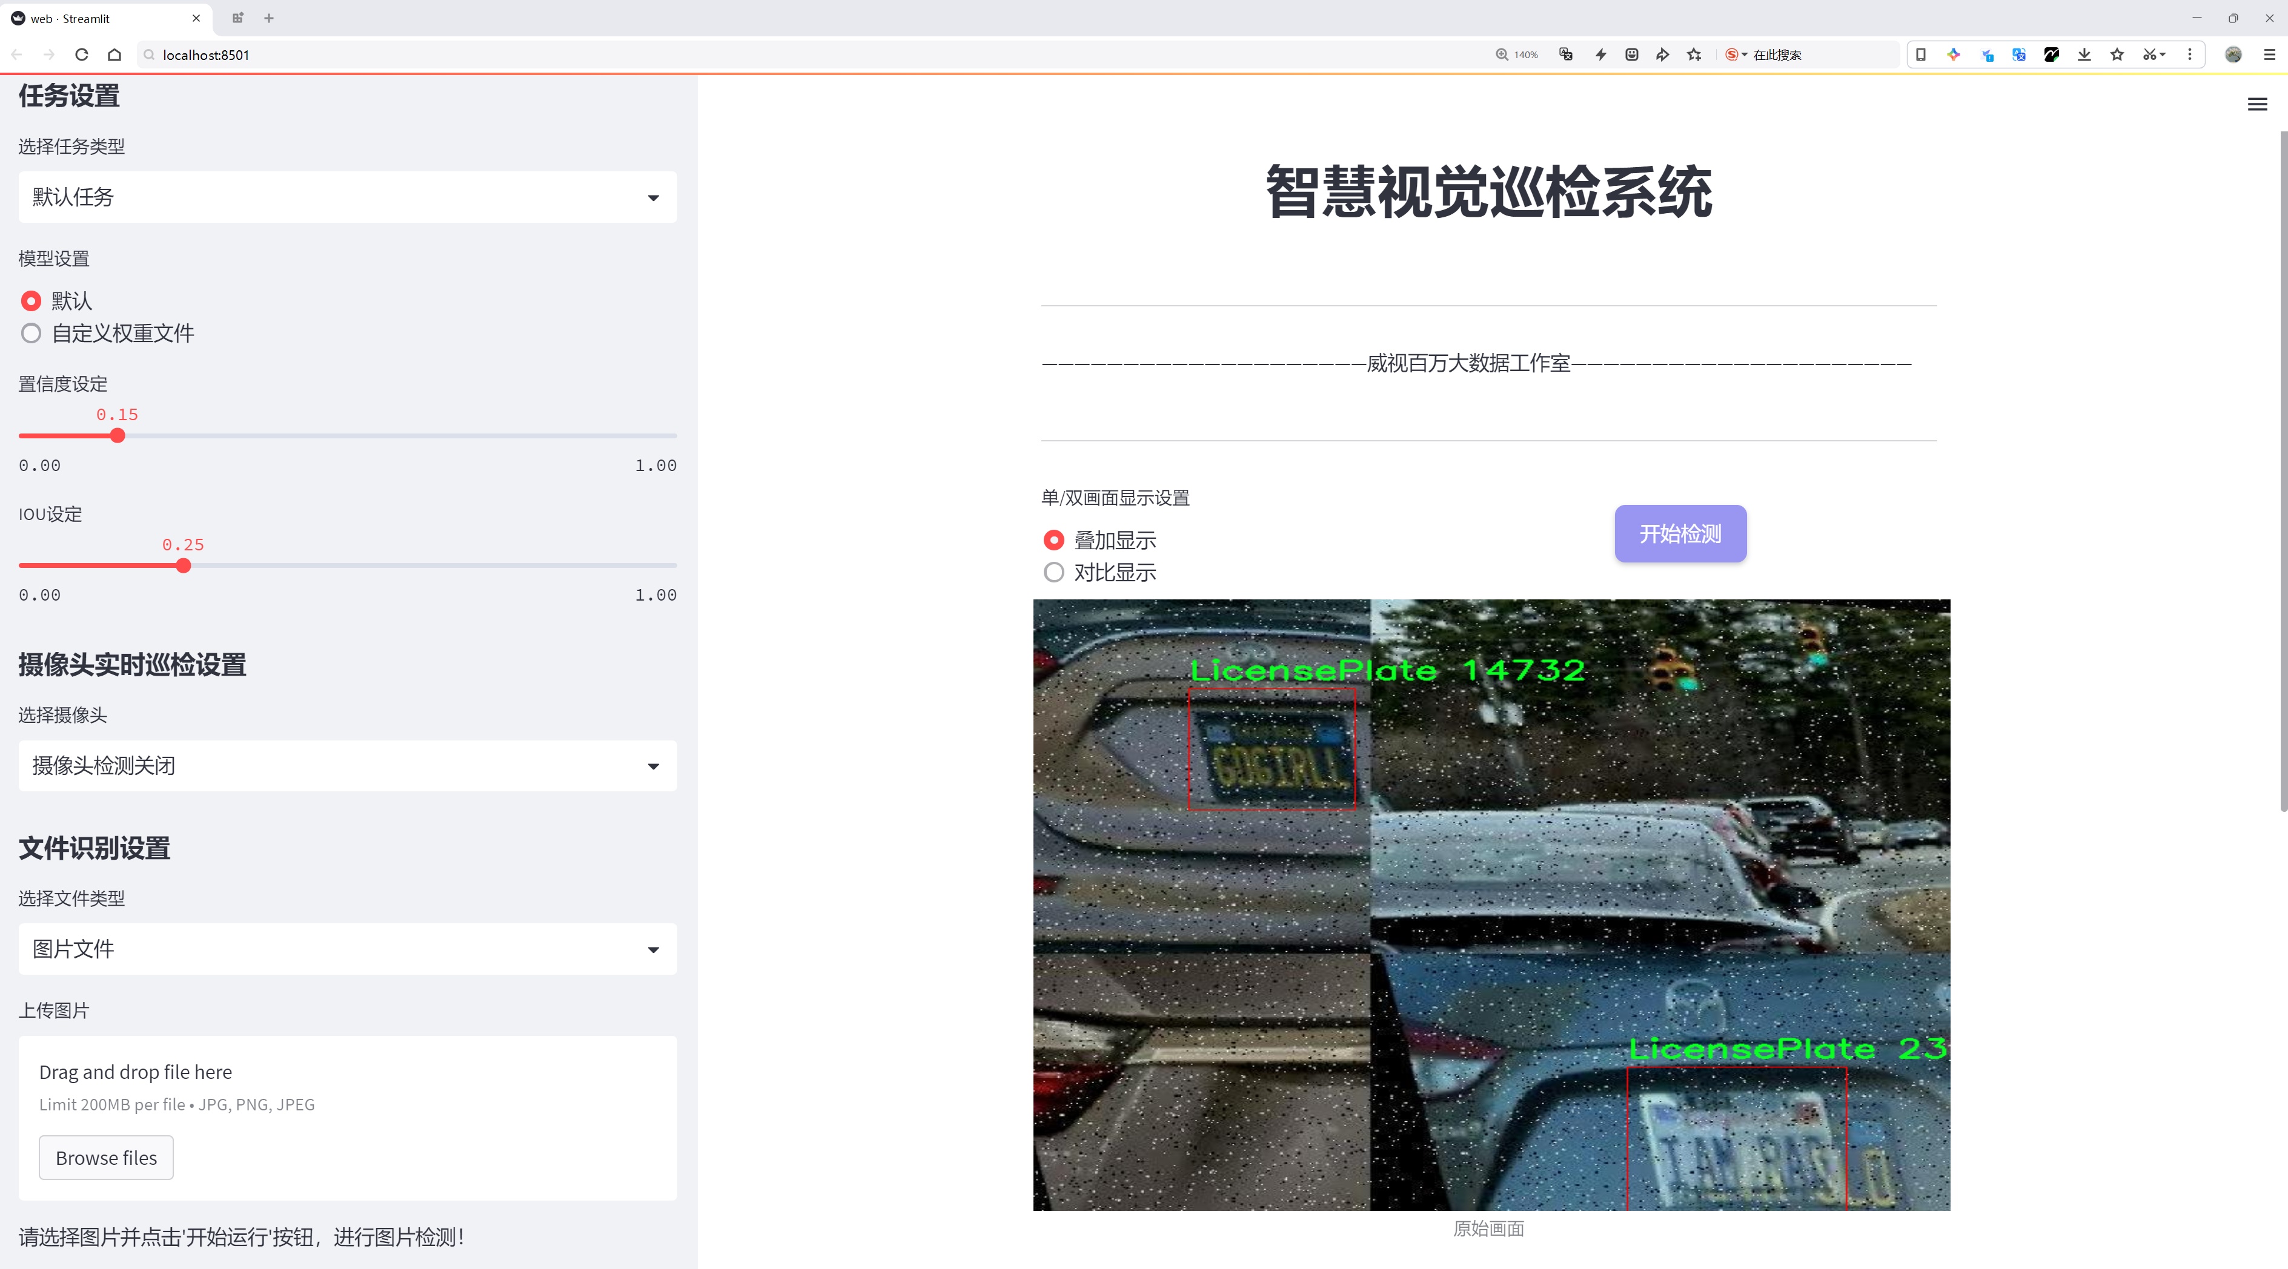Open the favorites star icon in the toolbar
Screen dimensions: 2288x1269
[x=2117, y=55]
